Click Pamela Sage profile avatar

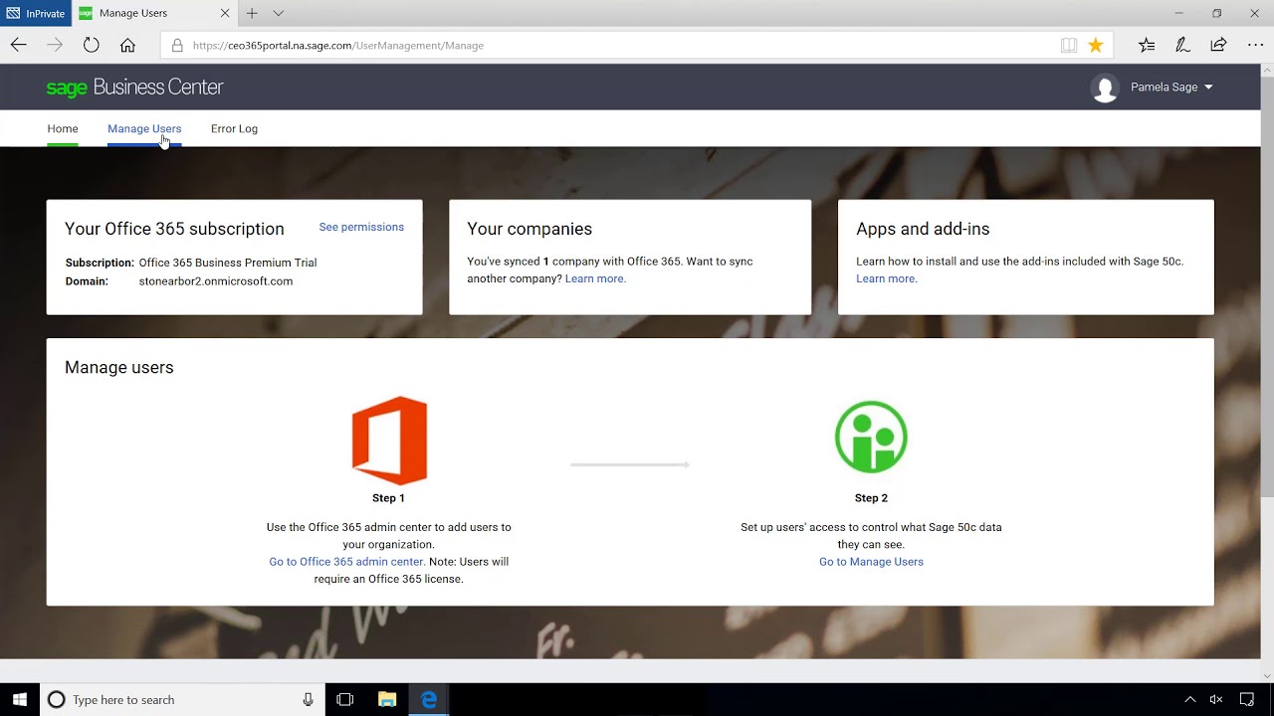click(x=1105, y=88)
